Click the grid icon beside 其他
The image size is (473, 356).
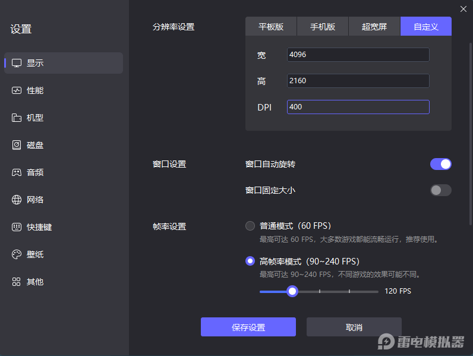pos(16,282)
